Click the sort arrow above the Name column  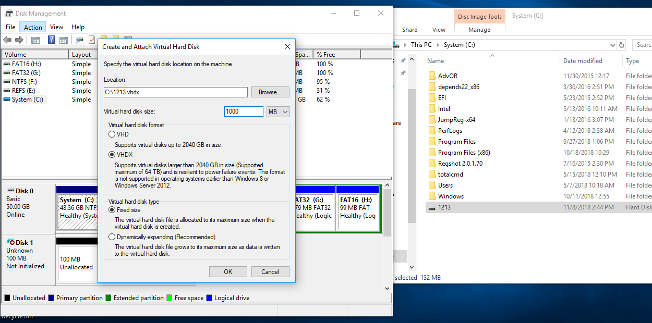(491, 55)
